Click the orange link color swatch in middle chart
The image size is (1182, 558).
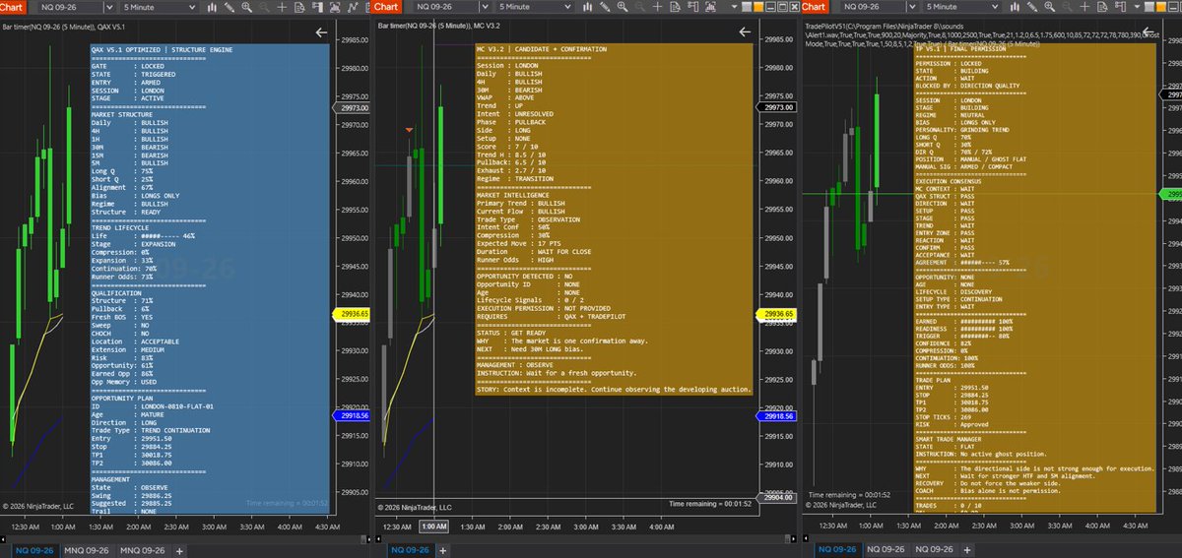tap(757, 7)
